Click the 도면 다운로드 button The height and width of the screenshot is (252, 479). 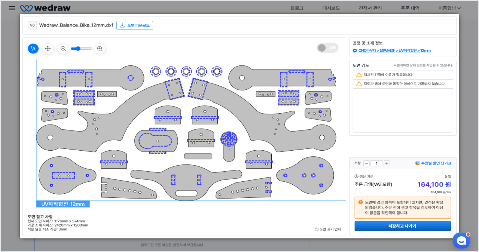tap(135, 25)
